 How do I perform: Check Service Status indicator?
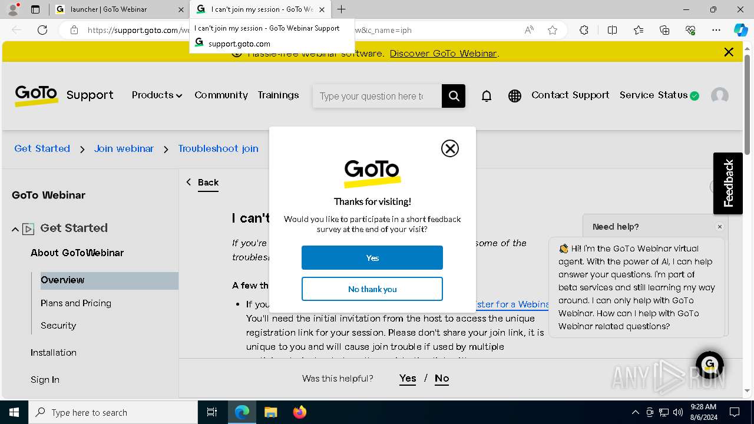pos(659,95)
